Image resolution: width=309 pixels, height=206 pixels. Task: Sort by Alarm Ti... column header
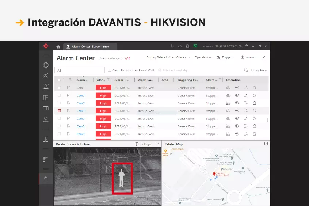pyautogui.click(x=122, y=80)
